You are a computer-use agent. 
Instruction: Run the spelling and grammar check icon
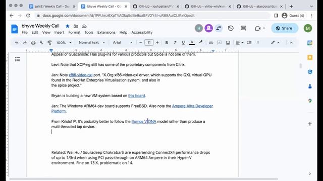[x=41, y=43]
